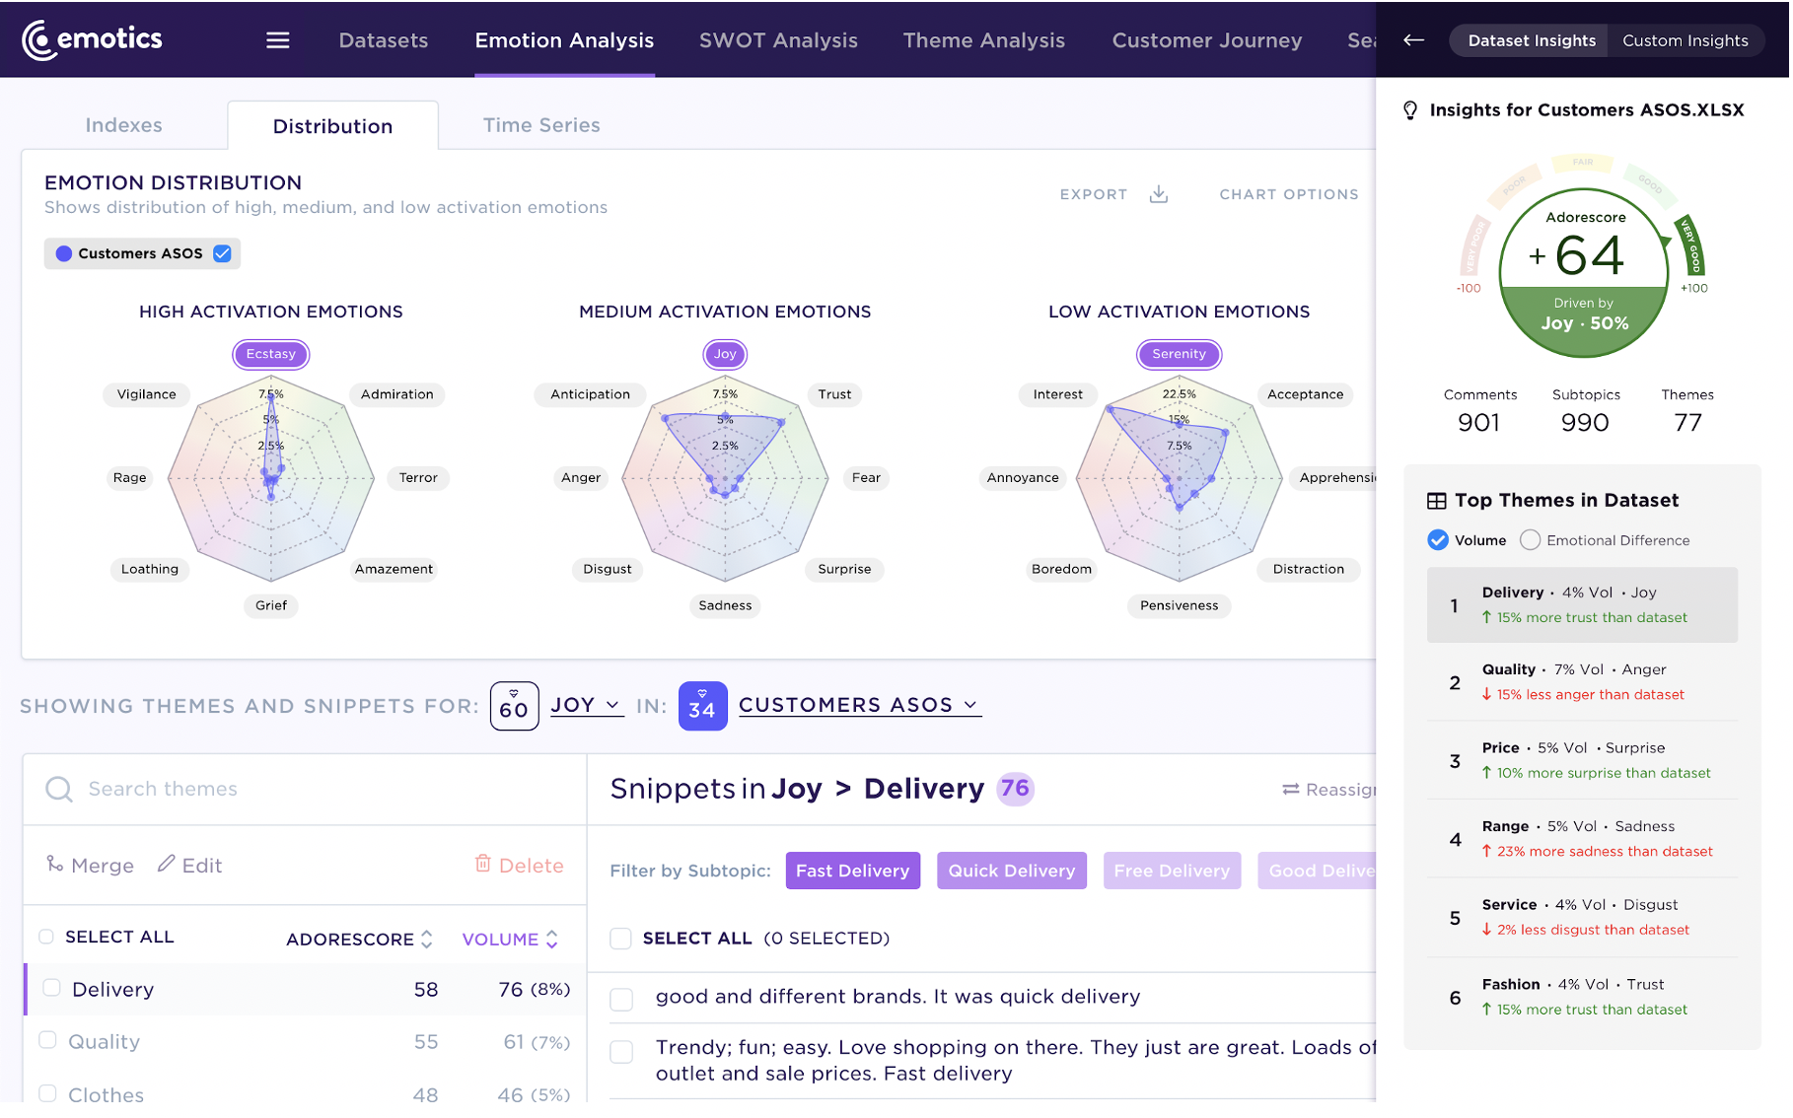Switch to the Indexes tab
1793x1118 pixels.
click(x=123, y=125)
